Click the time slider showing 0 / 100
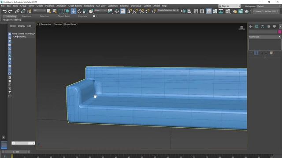This screenshot has width=282, height=158. (x=16, y=152)
